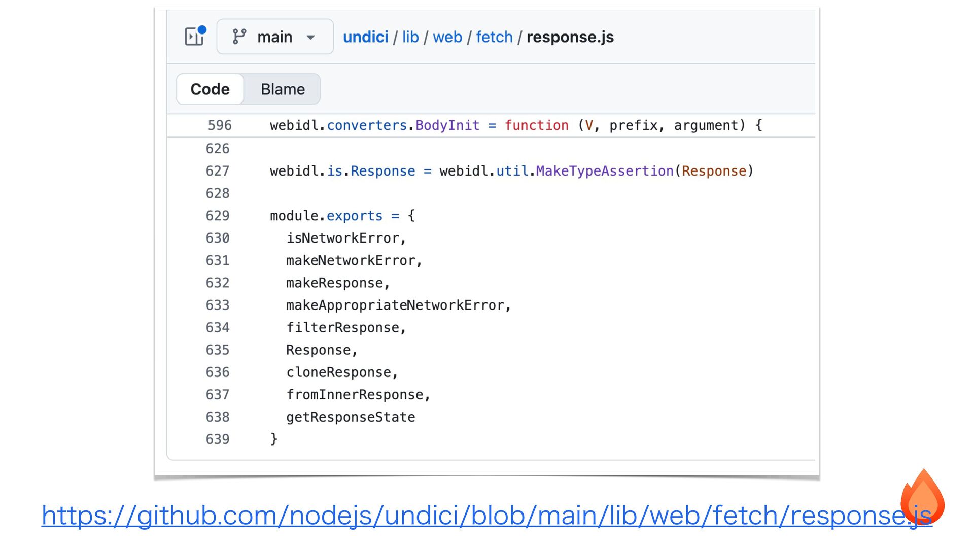
Task: Click the MakeTypeAssertion function name
Action: 604,171
